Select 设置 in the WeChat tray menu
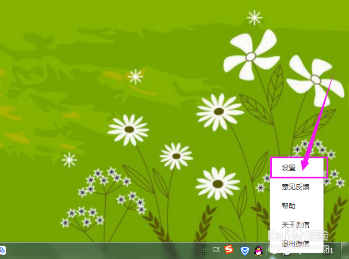Viewport: 349px width, 259px height. click(297, 168)
